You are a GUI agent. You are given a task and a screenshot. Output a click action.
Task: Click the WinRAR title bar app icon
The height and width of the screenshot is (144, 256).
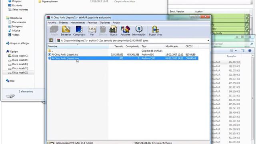click(x=48, y=18)
